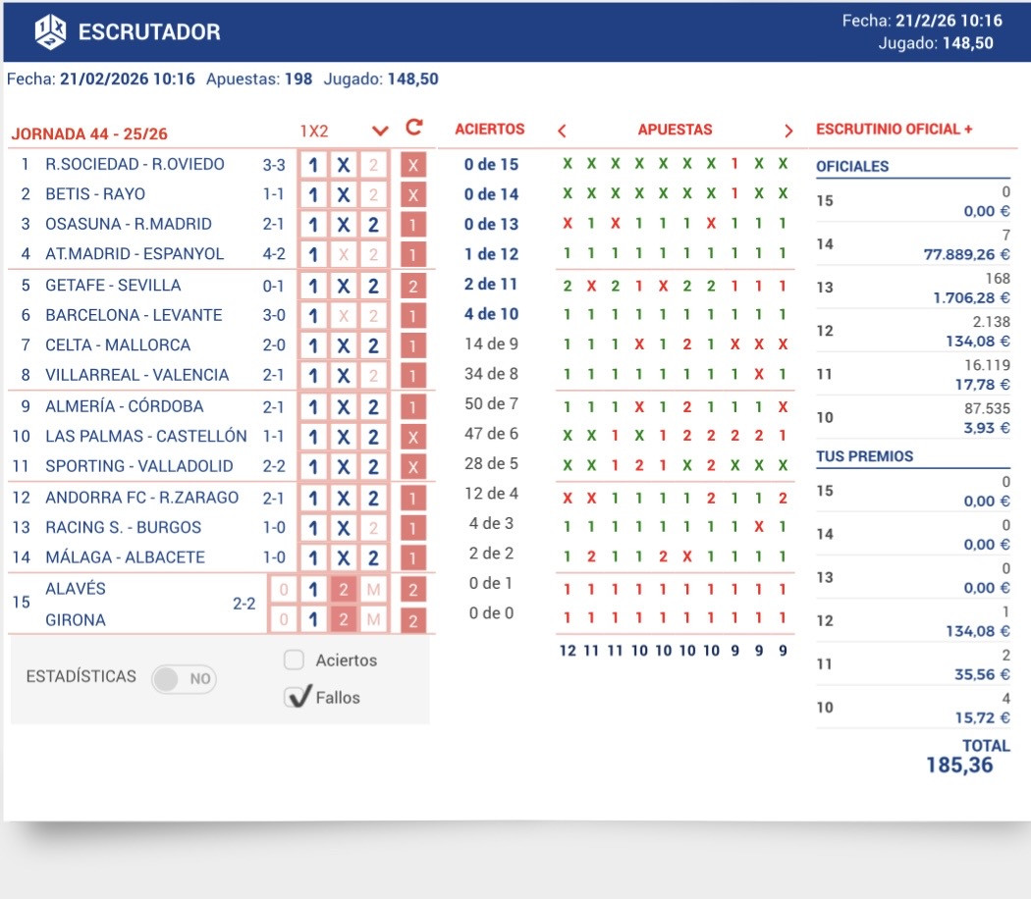
Task: Click red result box in Girona row
Action: tap(413, 619)
